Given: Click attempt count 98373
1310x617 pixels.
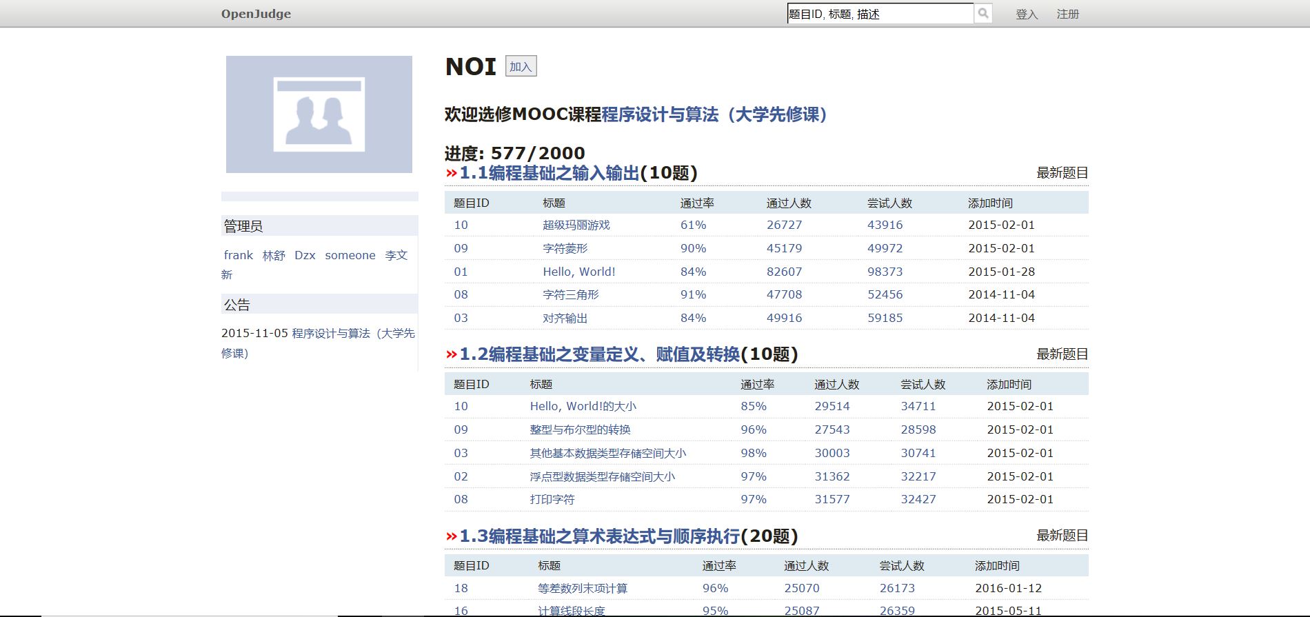Looking at the screenshot, I should [885, 272].
